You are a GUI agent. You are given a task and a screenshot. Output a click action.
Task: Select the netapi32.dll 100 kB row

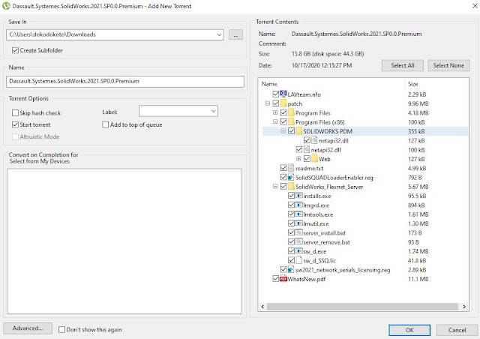coord(364,150)
